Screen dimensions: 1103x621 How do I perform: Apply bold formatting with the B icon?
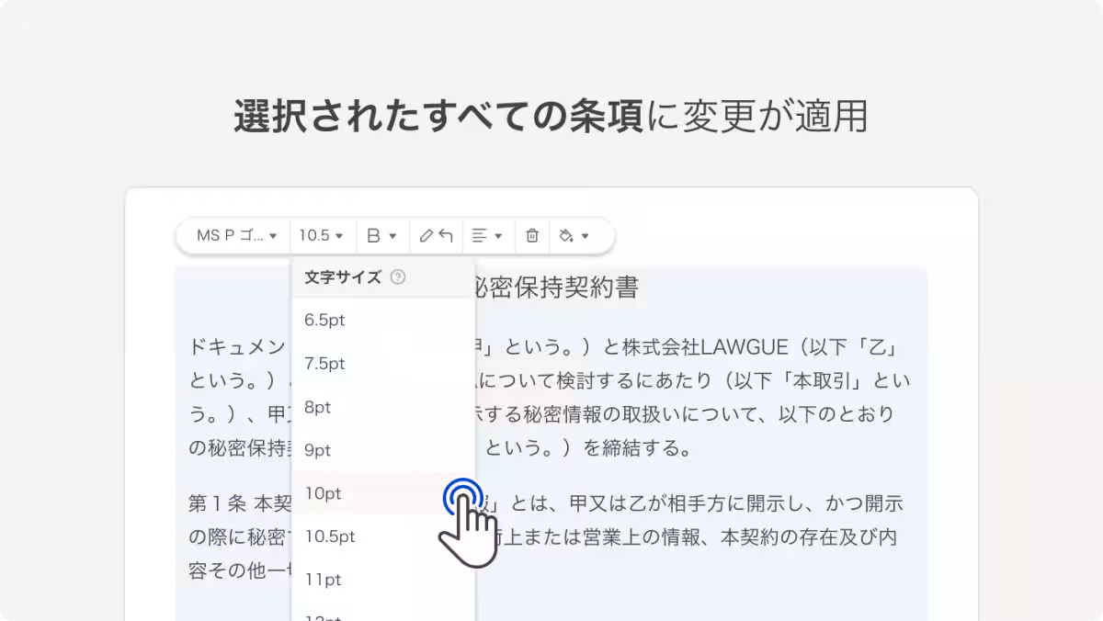pos(373,236)
